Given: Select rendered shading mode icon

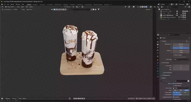Looking at the screenshot, I should pos(146,7).
